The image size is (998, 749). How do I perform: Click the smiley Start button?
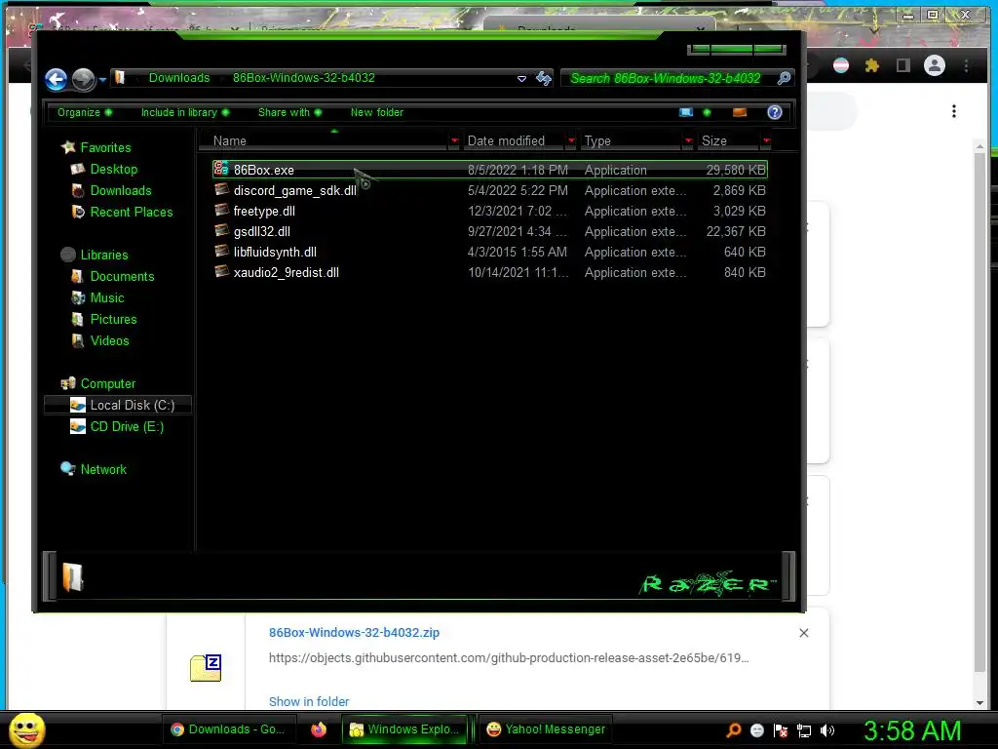[27, 729]
